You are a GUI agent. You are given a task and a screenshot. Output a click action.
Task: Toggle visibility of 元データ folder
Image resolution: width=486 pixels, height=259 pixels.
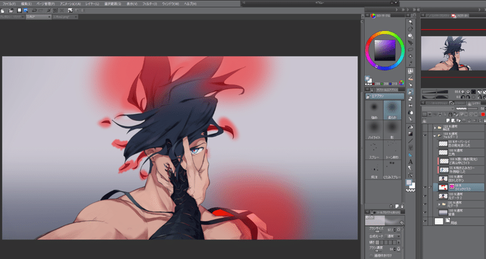pos(425,204)
